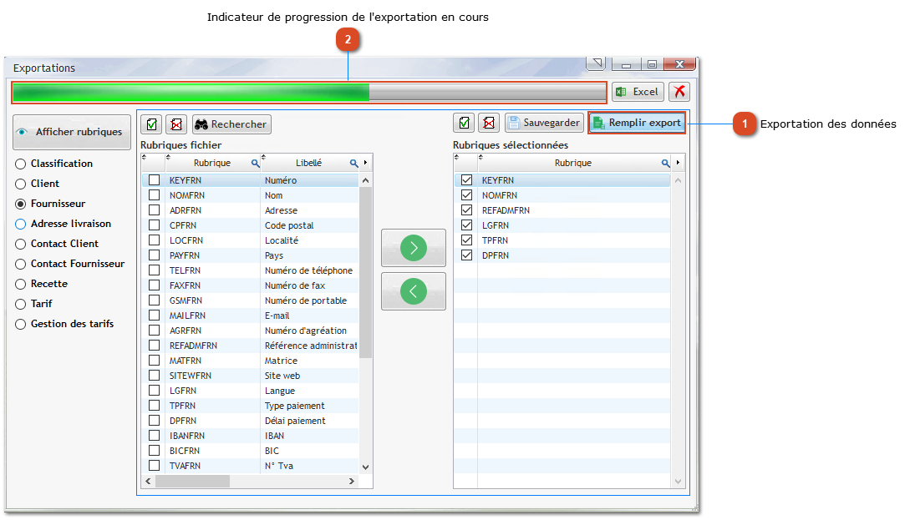The image size is (910, 520).
Task: Tick the NOMFRN checkbox in file list
Action: pyautogui.click(x=154, y=195)
